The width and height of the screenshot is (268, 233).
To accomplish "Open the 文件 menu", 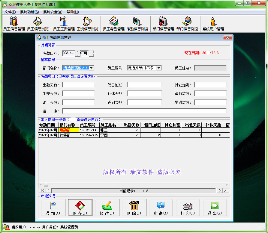I will point(10,12).
